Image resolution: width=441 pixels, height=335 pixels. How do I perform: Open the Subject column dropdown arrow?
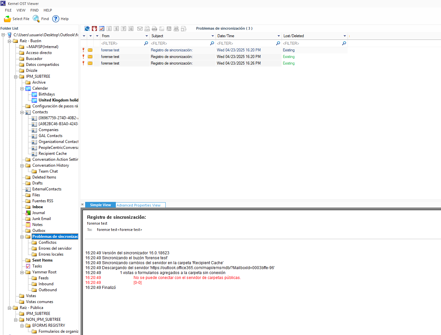pyautogui.click(x=213, y=36)
